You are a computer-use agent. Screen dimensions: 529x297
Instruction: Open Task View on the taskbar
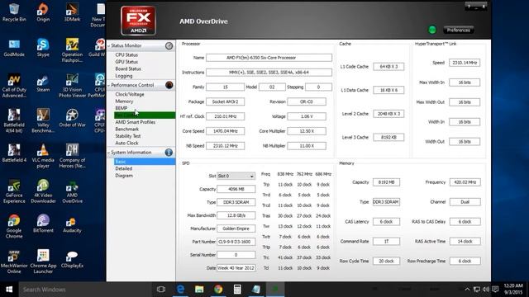point(161,290)
